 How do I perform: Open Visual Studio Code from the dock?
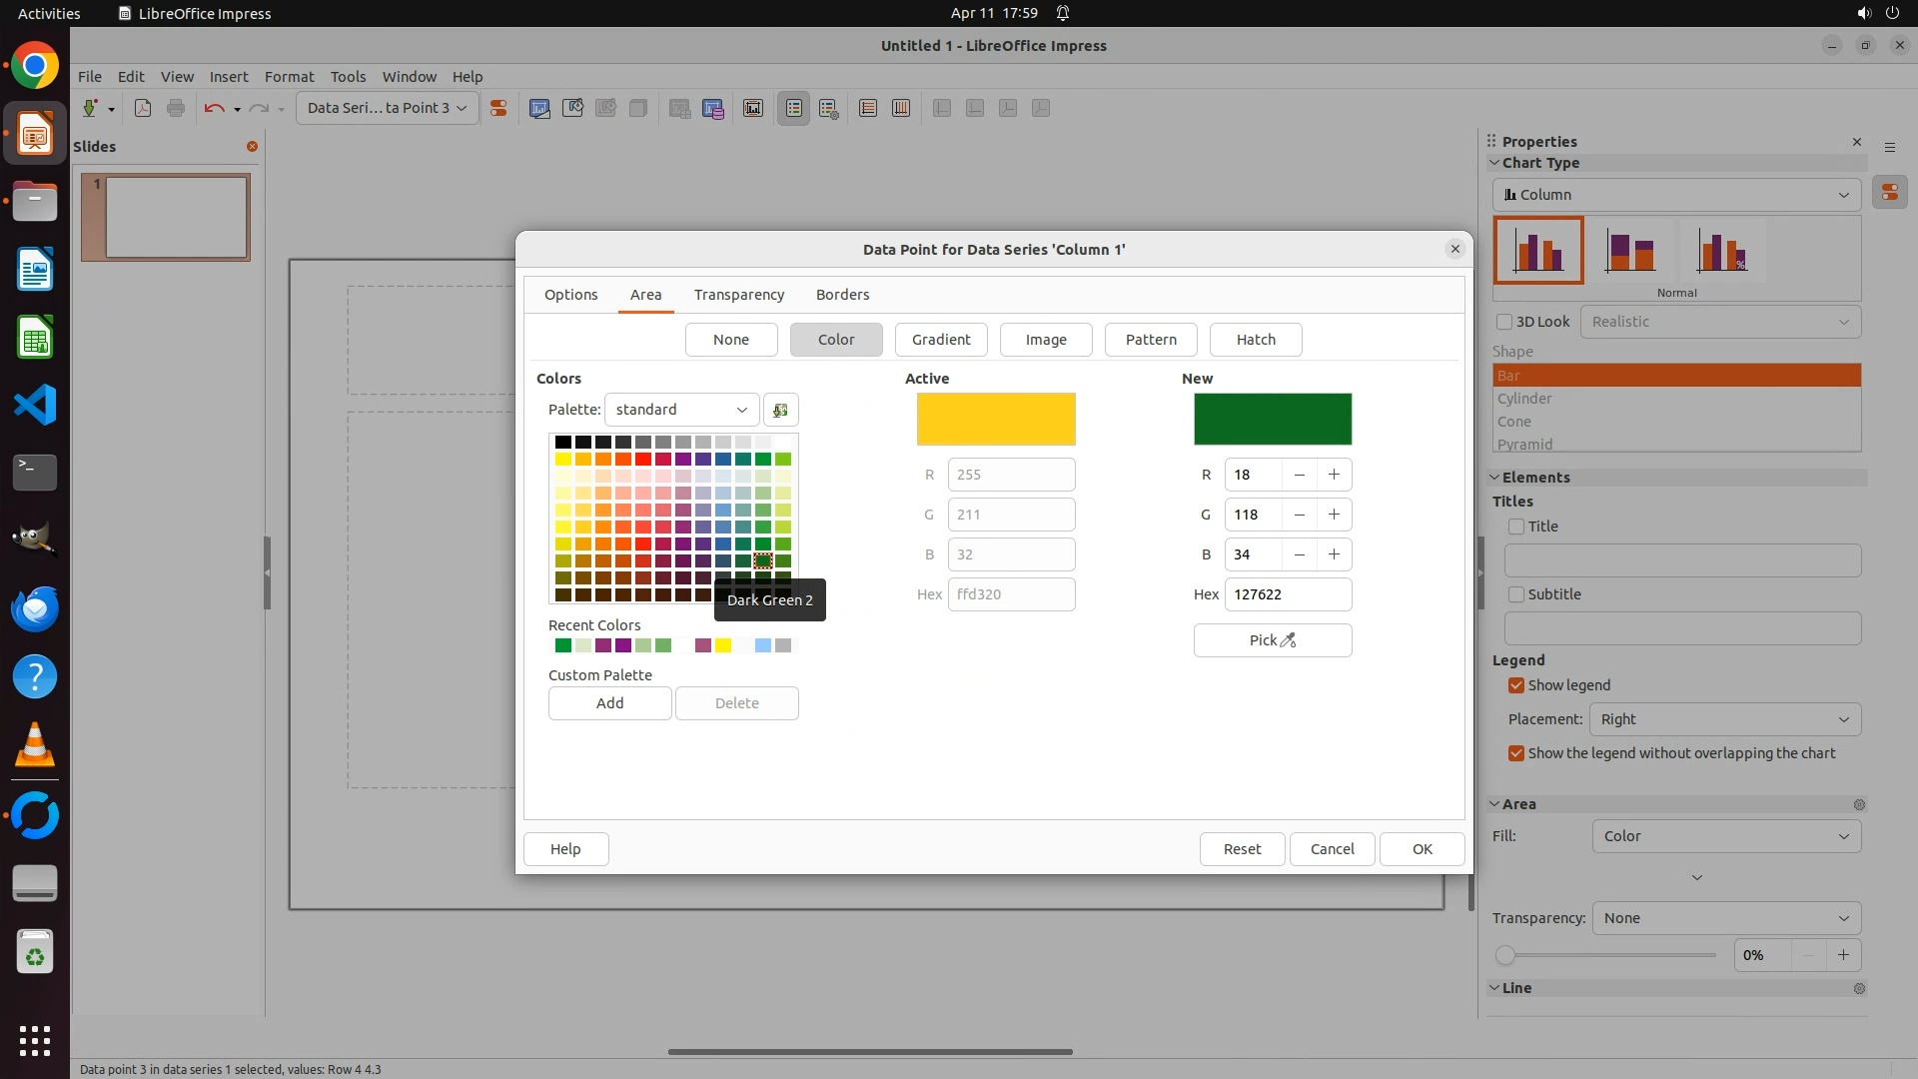tap(35, 405)
